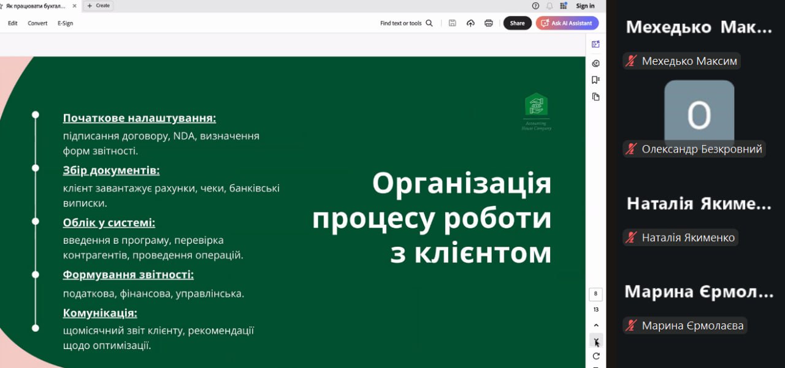Click the search magnifier icon

429,23
